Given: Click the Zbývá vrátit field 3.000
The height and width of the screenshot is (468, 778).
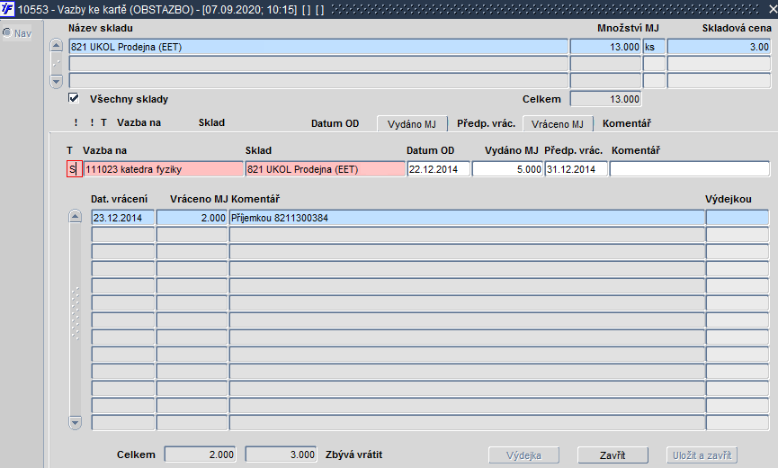Looking at the screenshot, I should click(x=281, y=454).
